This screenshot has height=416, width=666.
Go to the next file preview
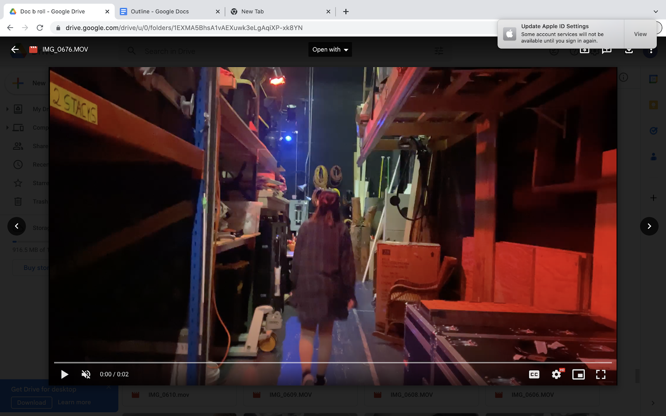coord(649,226)
